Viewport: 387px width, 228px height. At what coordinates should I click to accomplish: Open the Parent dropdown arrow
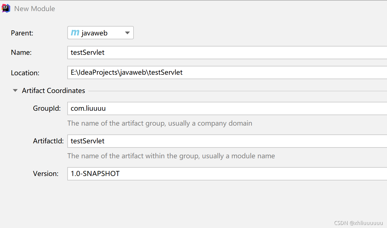click(x=127, y=33)
